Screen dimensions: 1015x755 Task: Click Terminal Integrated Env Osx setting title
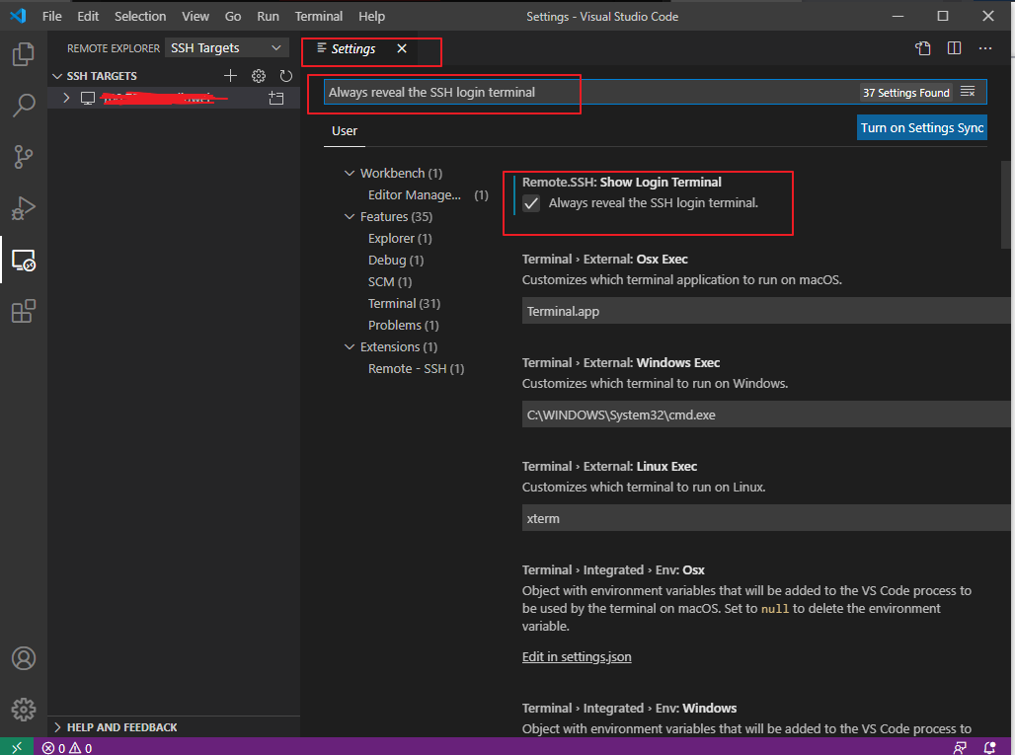(613, 570)
